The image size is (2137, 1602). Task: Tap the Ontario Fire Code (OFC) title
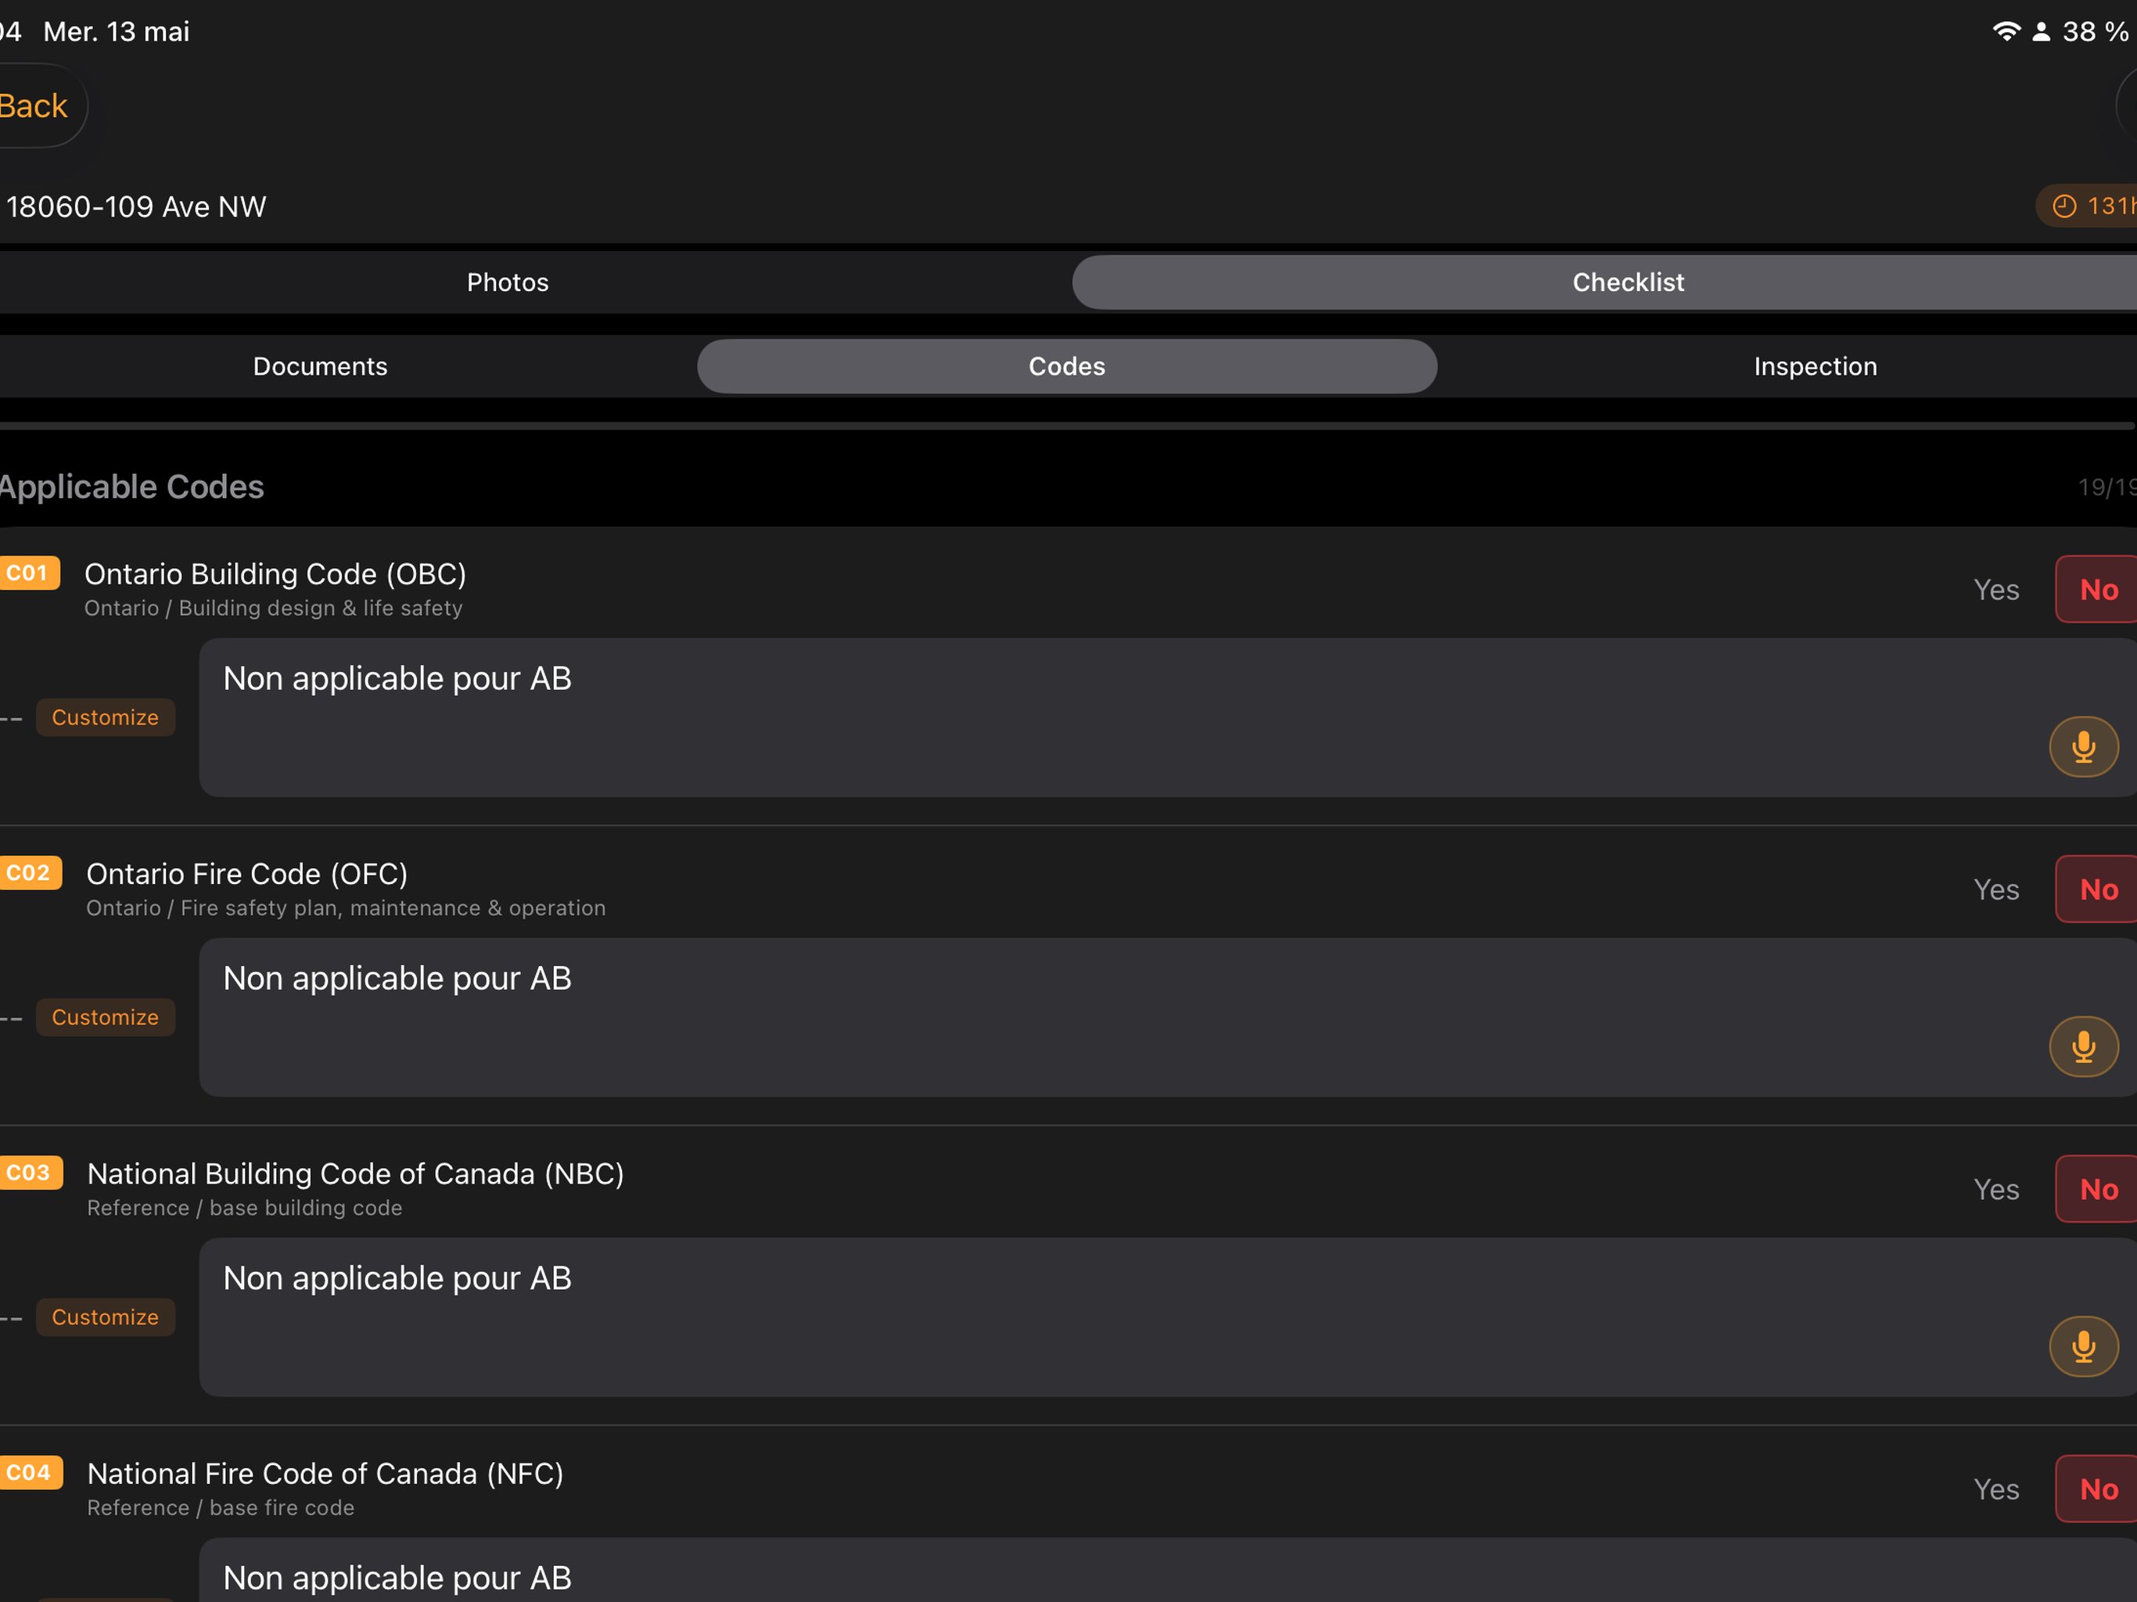click(x=247, y=874)
